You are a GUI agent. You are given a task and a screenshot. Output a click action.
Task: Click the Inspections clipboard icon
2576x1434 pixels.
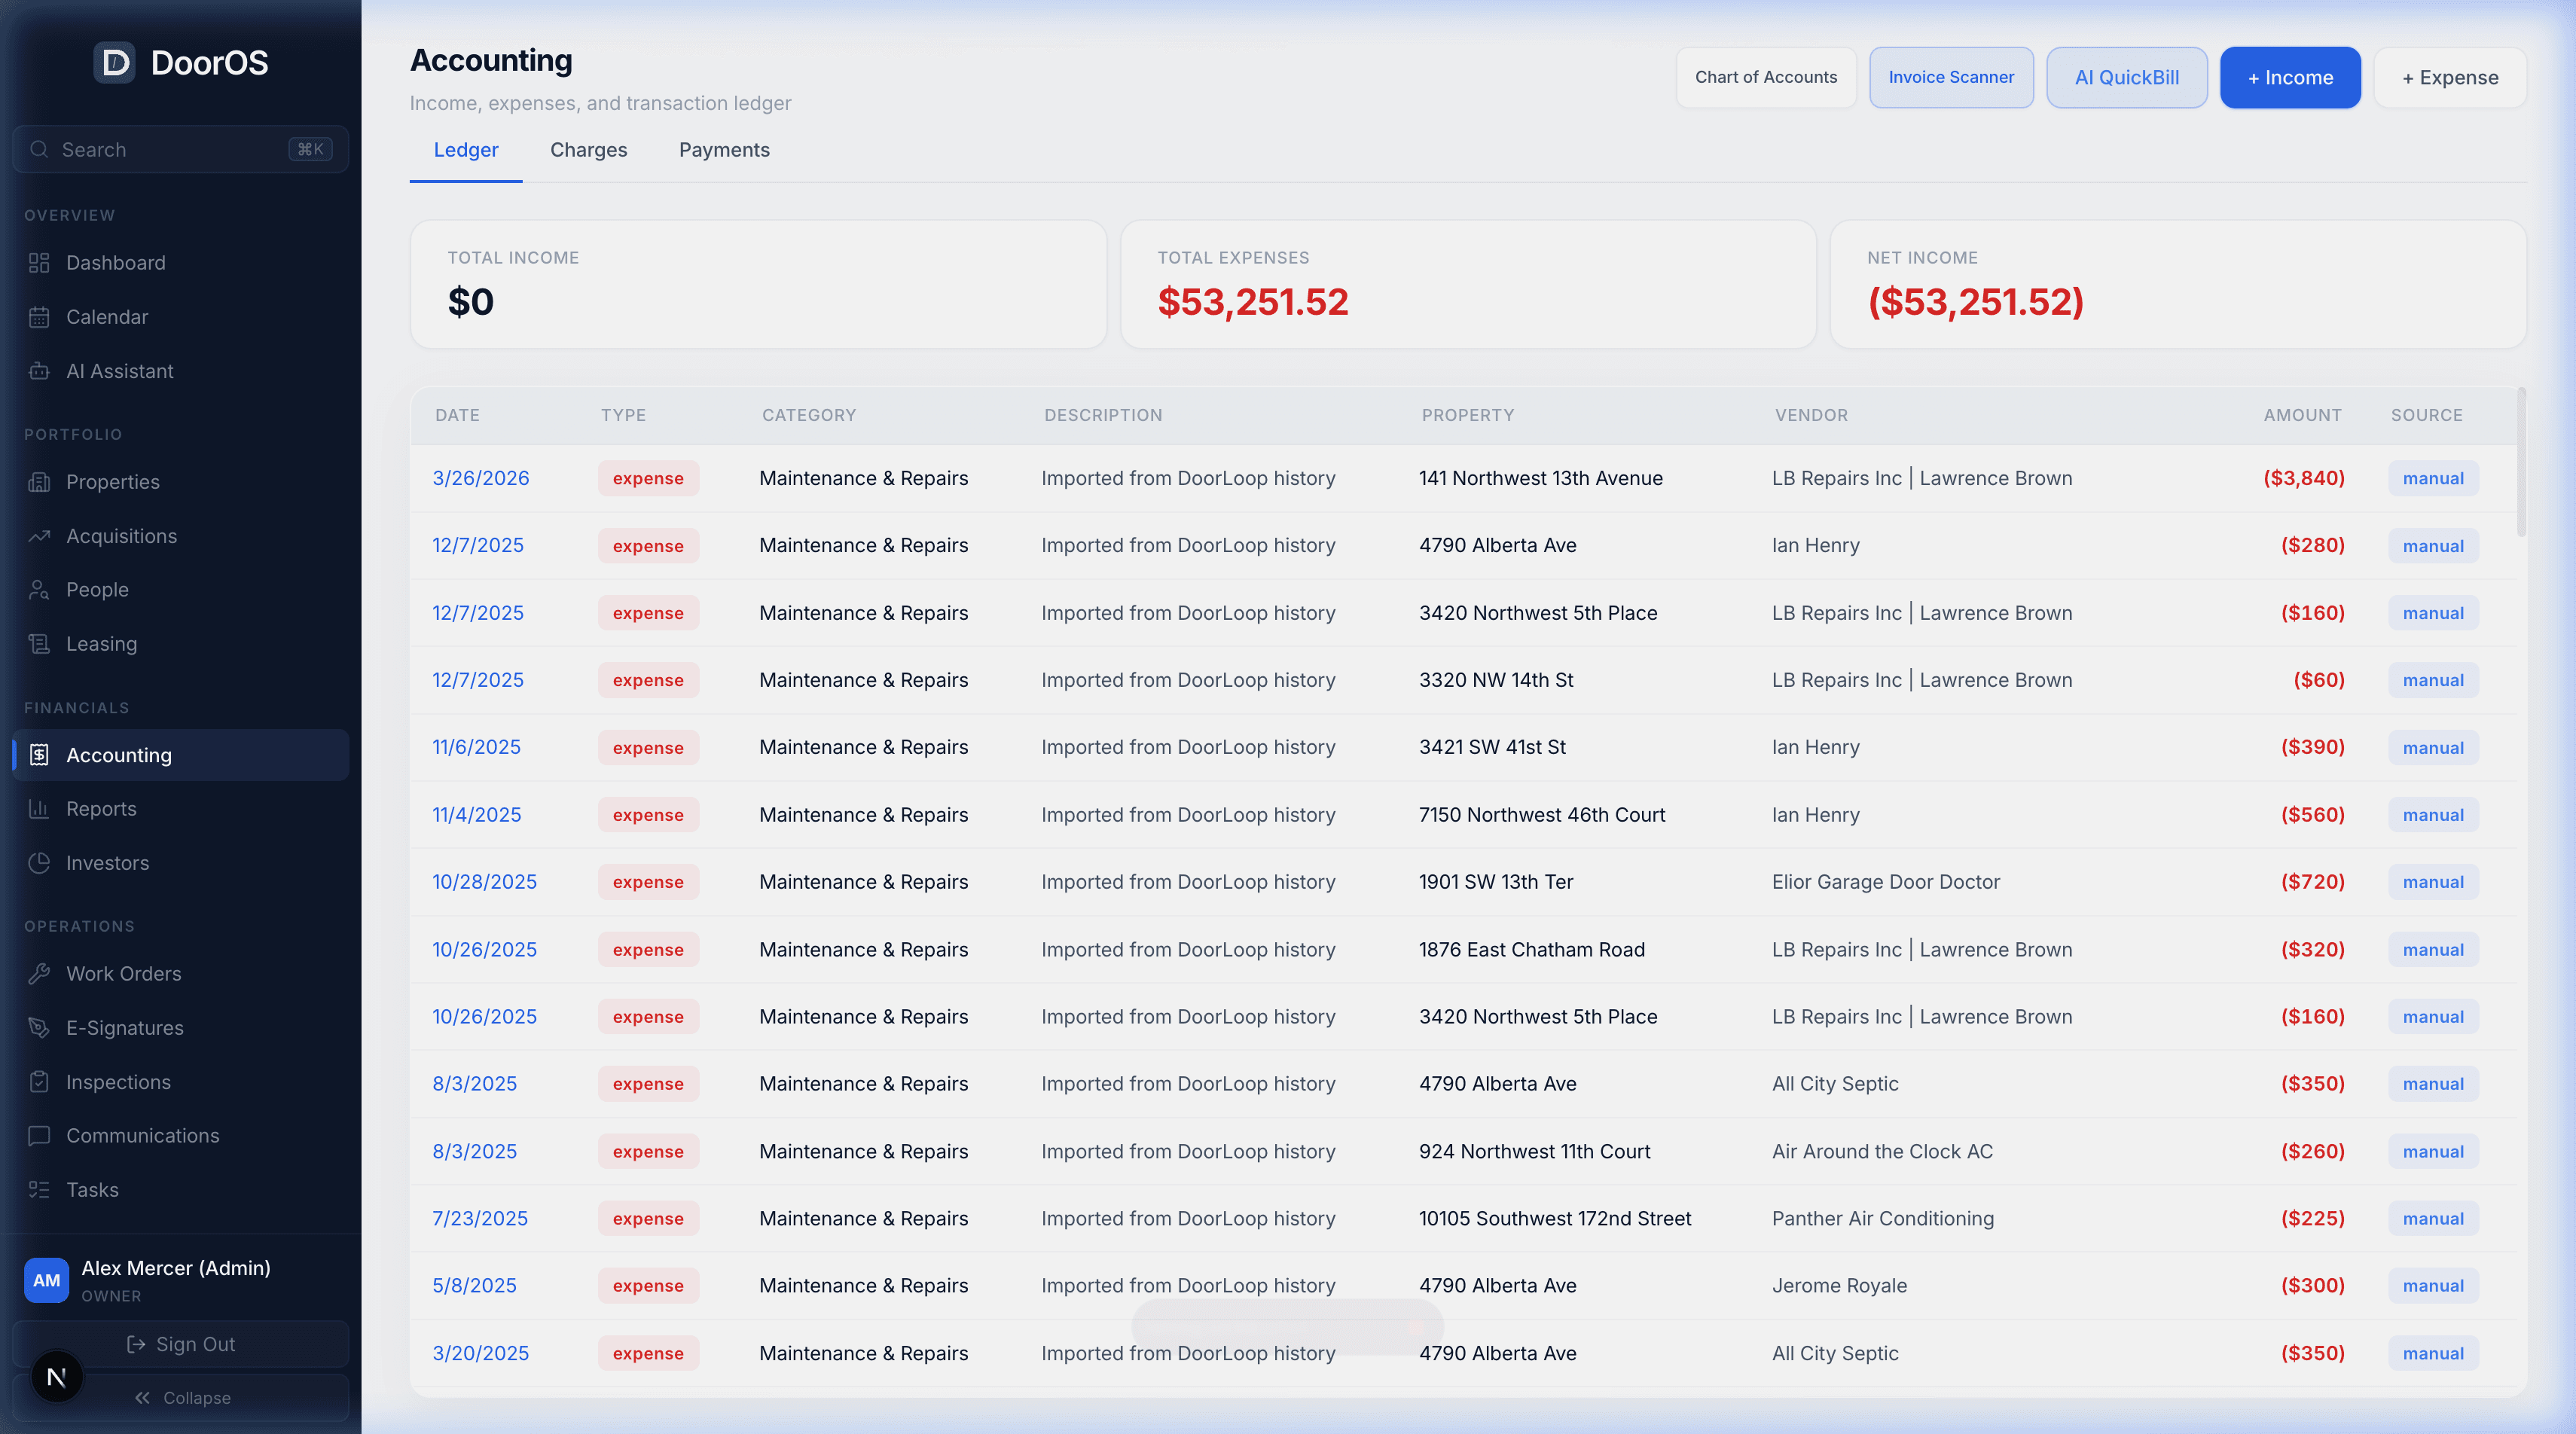(x=39, y=1082)
